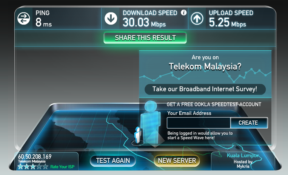Screen dimensions: 288x175
Task: Click the upload arrow icon
Action: click(x=197, y=19)
